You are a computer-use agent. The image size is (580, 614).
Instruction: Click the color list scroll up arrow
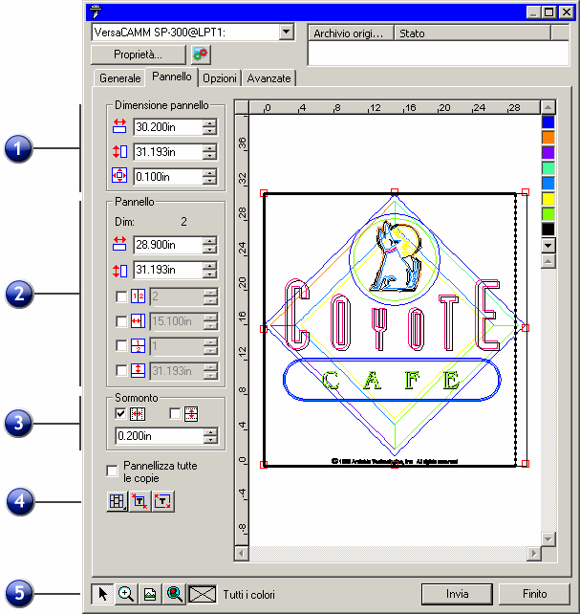(x=548, y=107)
